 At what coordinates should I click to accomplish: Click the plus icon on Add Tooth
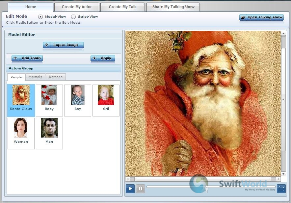pyautogui.click(x=15, y=58)
